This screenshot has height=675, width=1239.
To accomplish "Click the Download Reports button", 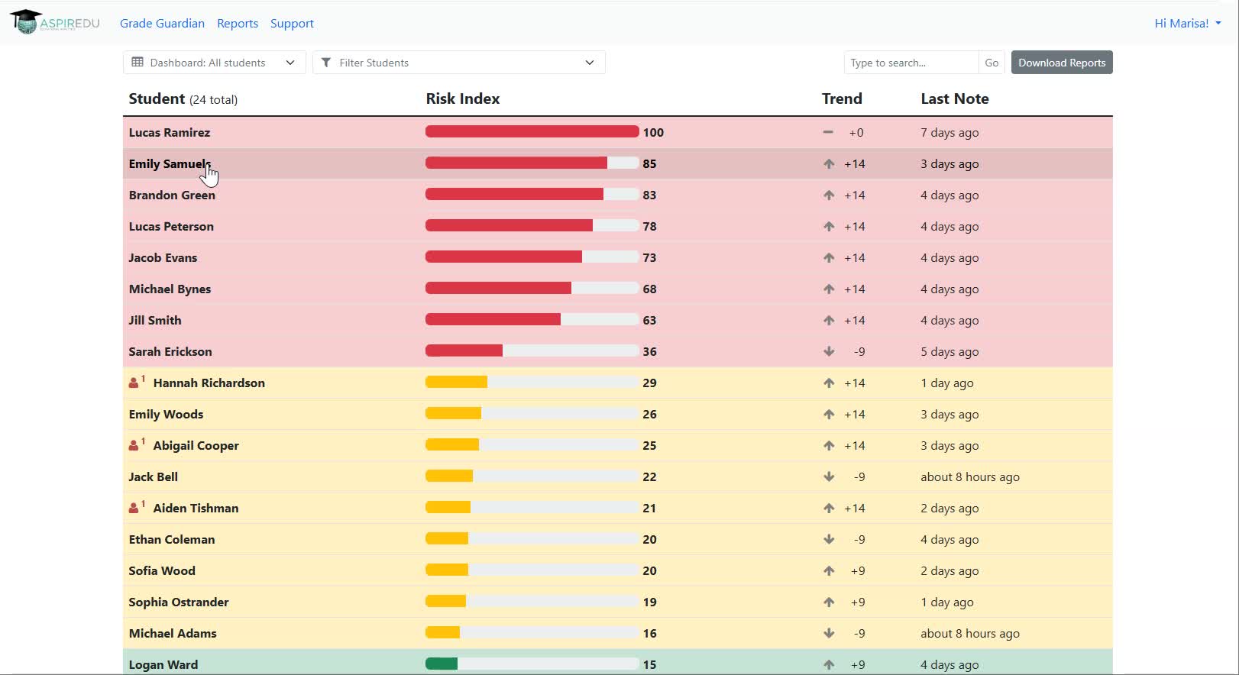I will click(1062, 63).
